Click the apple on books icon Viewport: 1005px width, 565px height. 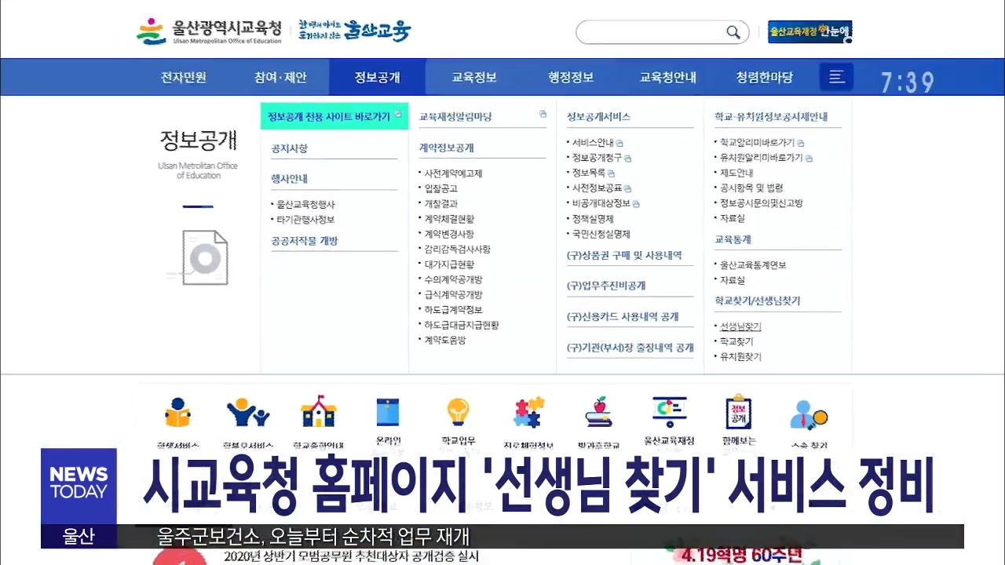598,412
